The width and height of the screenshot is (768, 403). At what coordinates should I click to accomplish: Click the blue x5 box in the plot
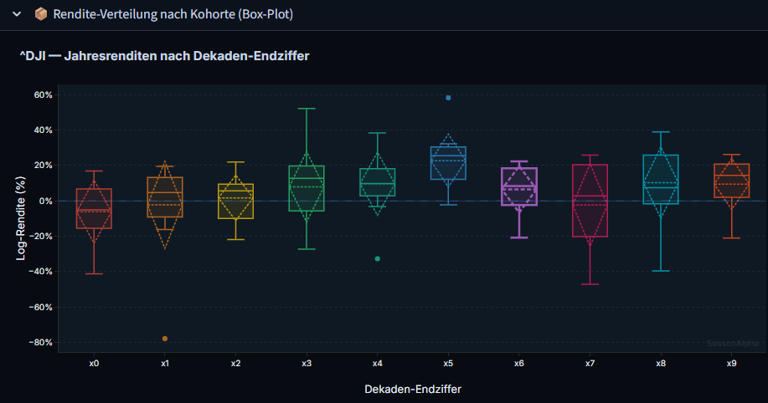tap(448, 163)
